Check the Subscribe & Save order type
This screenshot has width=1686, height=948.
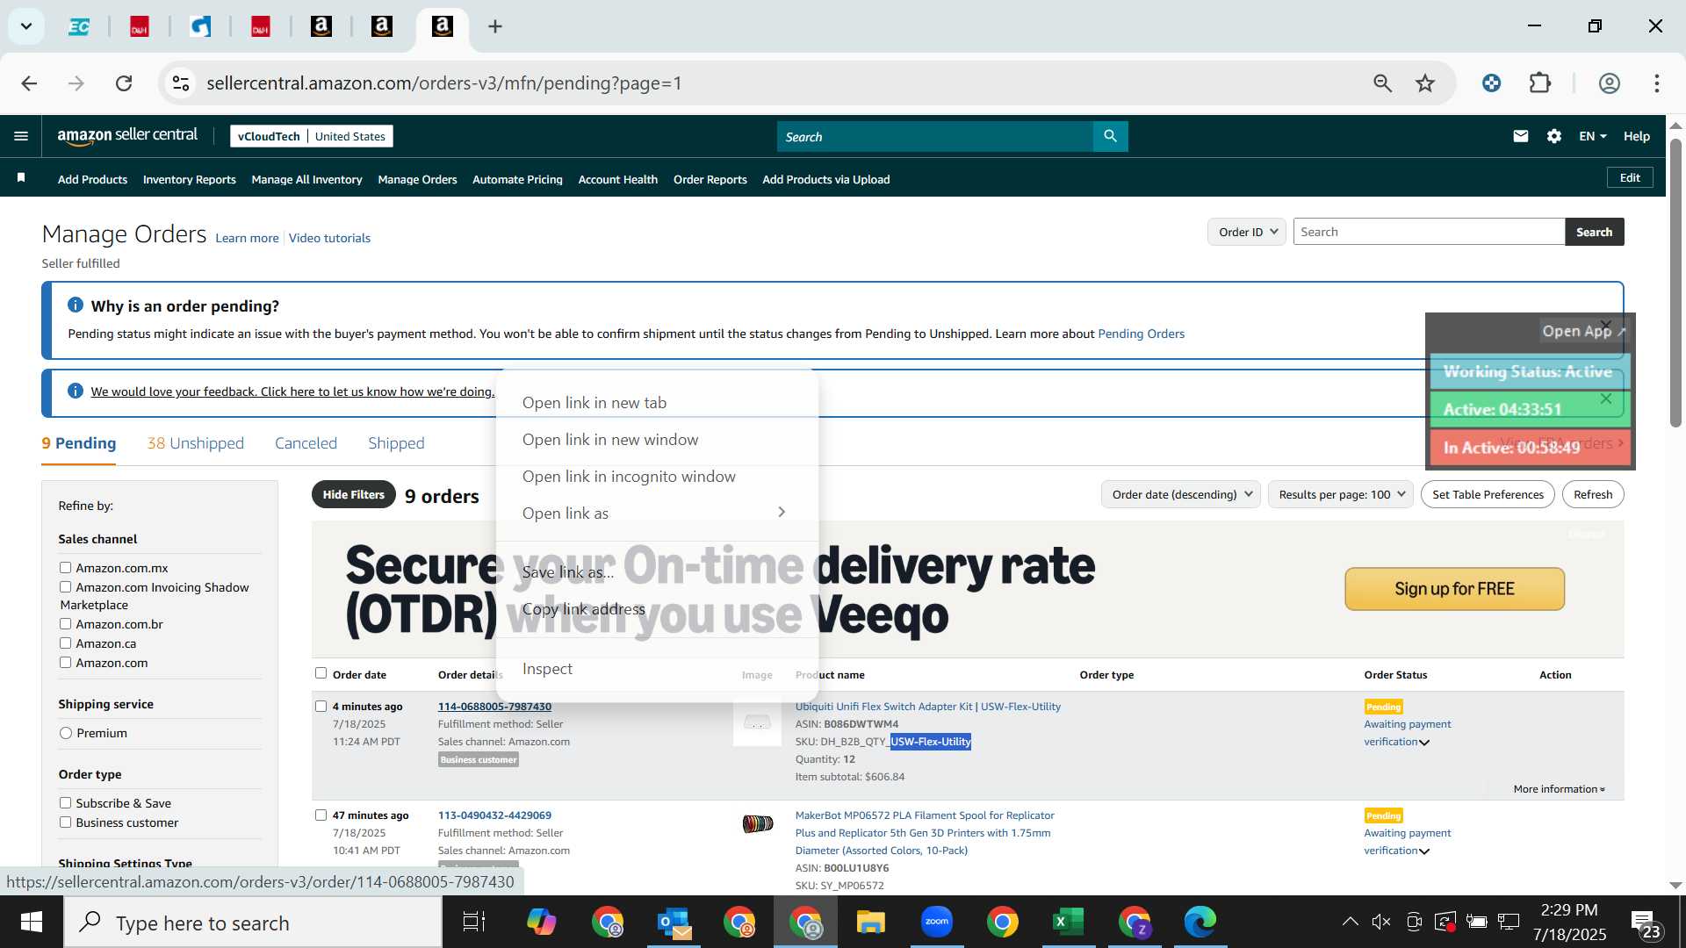[x=65, y=803]
